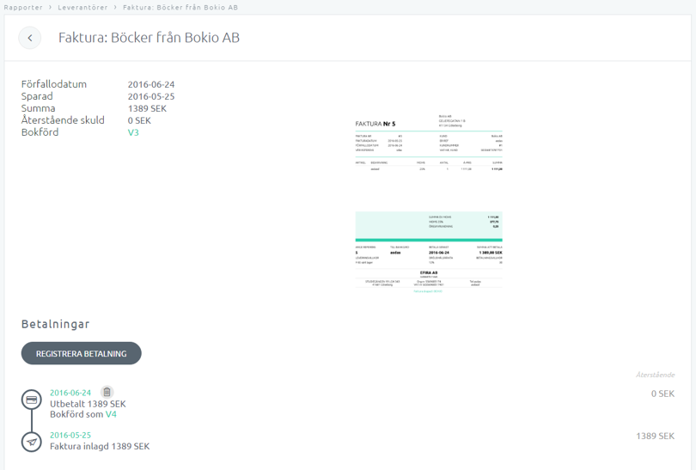This screenshot has height=470, width=696.
Task: Open verification V4 under Bokförd som
Action: [x=111, y=414]
